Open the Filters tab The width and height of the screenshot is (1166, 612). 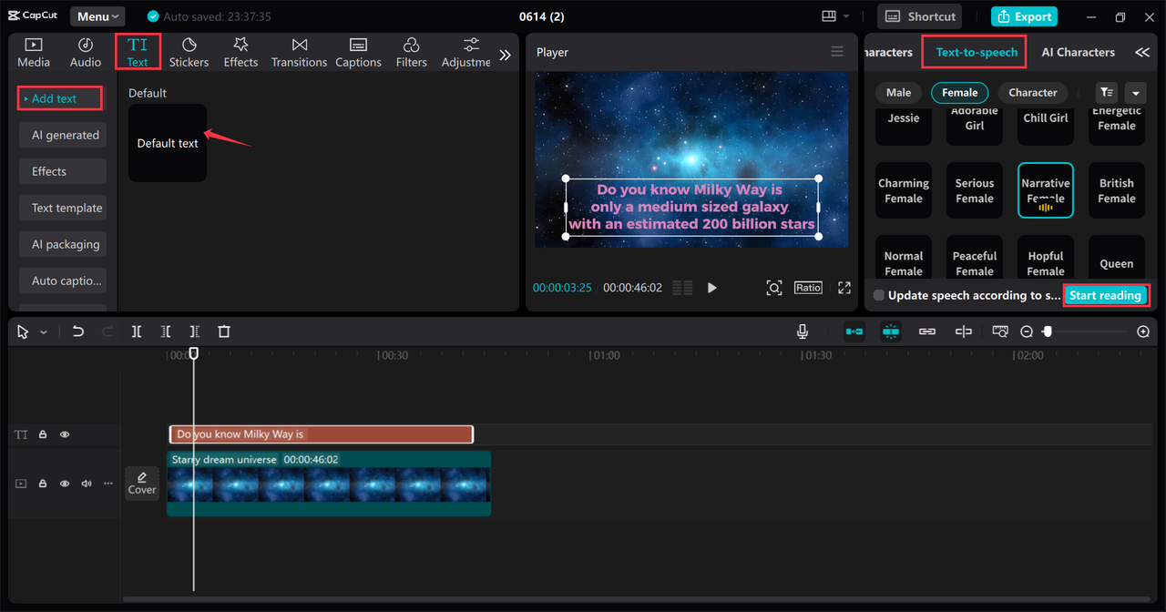click(411, 53)
